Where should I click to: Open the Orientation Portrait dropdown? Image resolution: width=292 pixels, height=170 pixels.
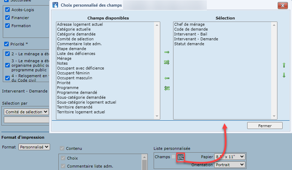pos(230,164)
